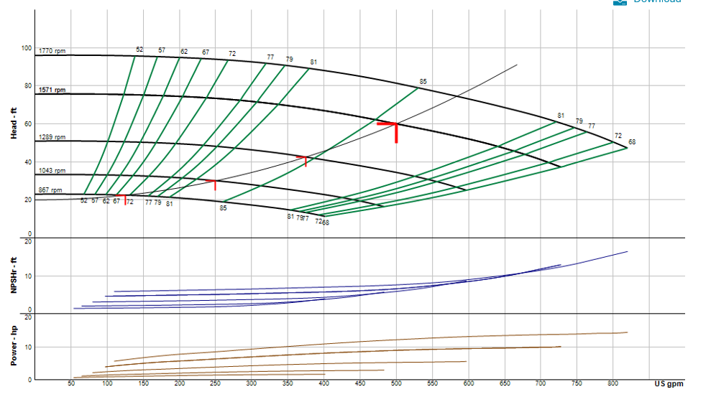This screenshot has height=397, width=711.
Task: Click the 10 tick on the NPSHr axis
Action: [28, 276]
